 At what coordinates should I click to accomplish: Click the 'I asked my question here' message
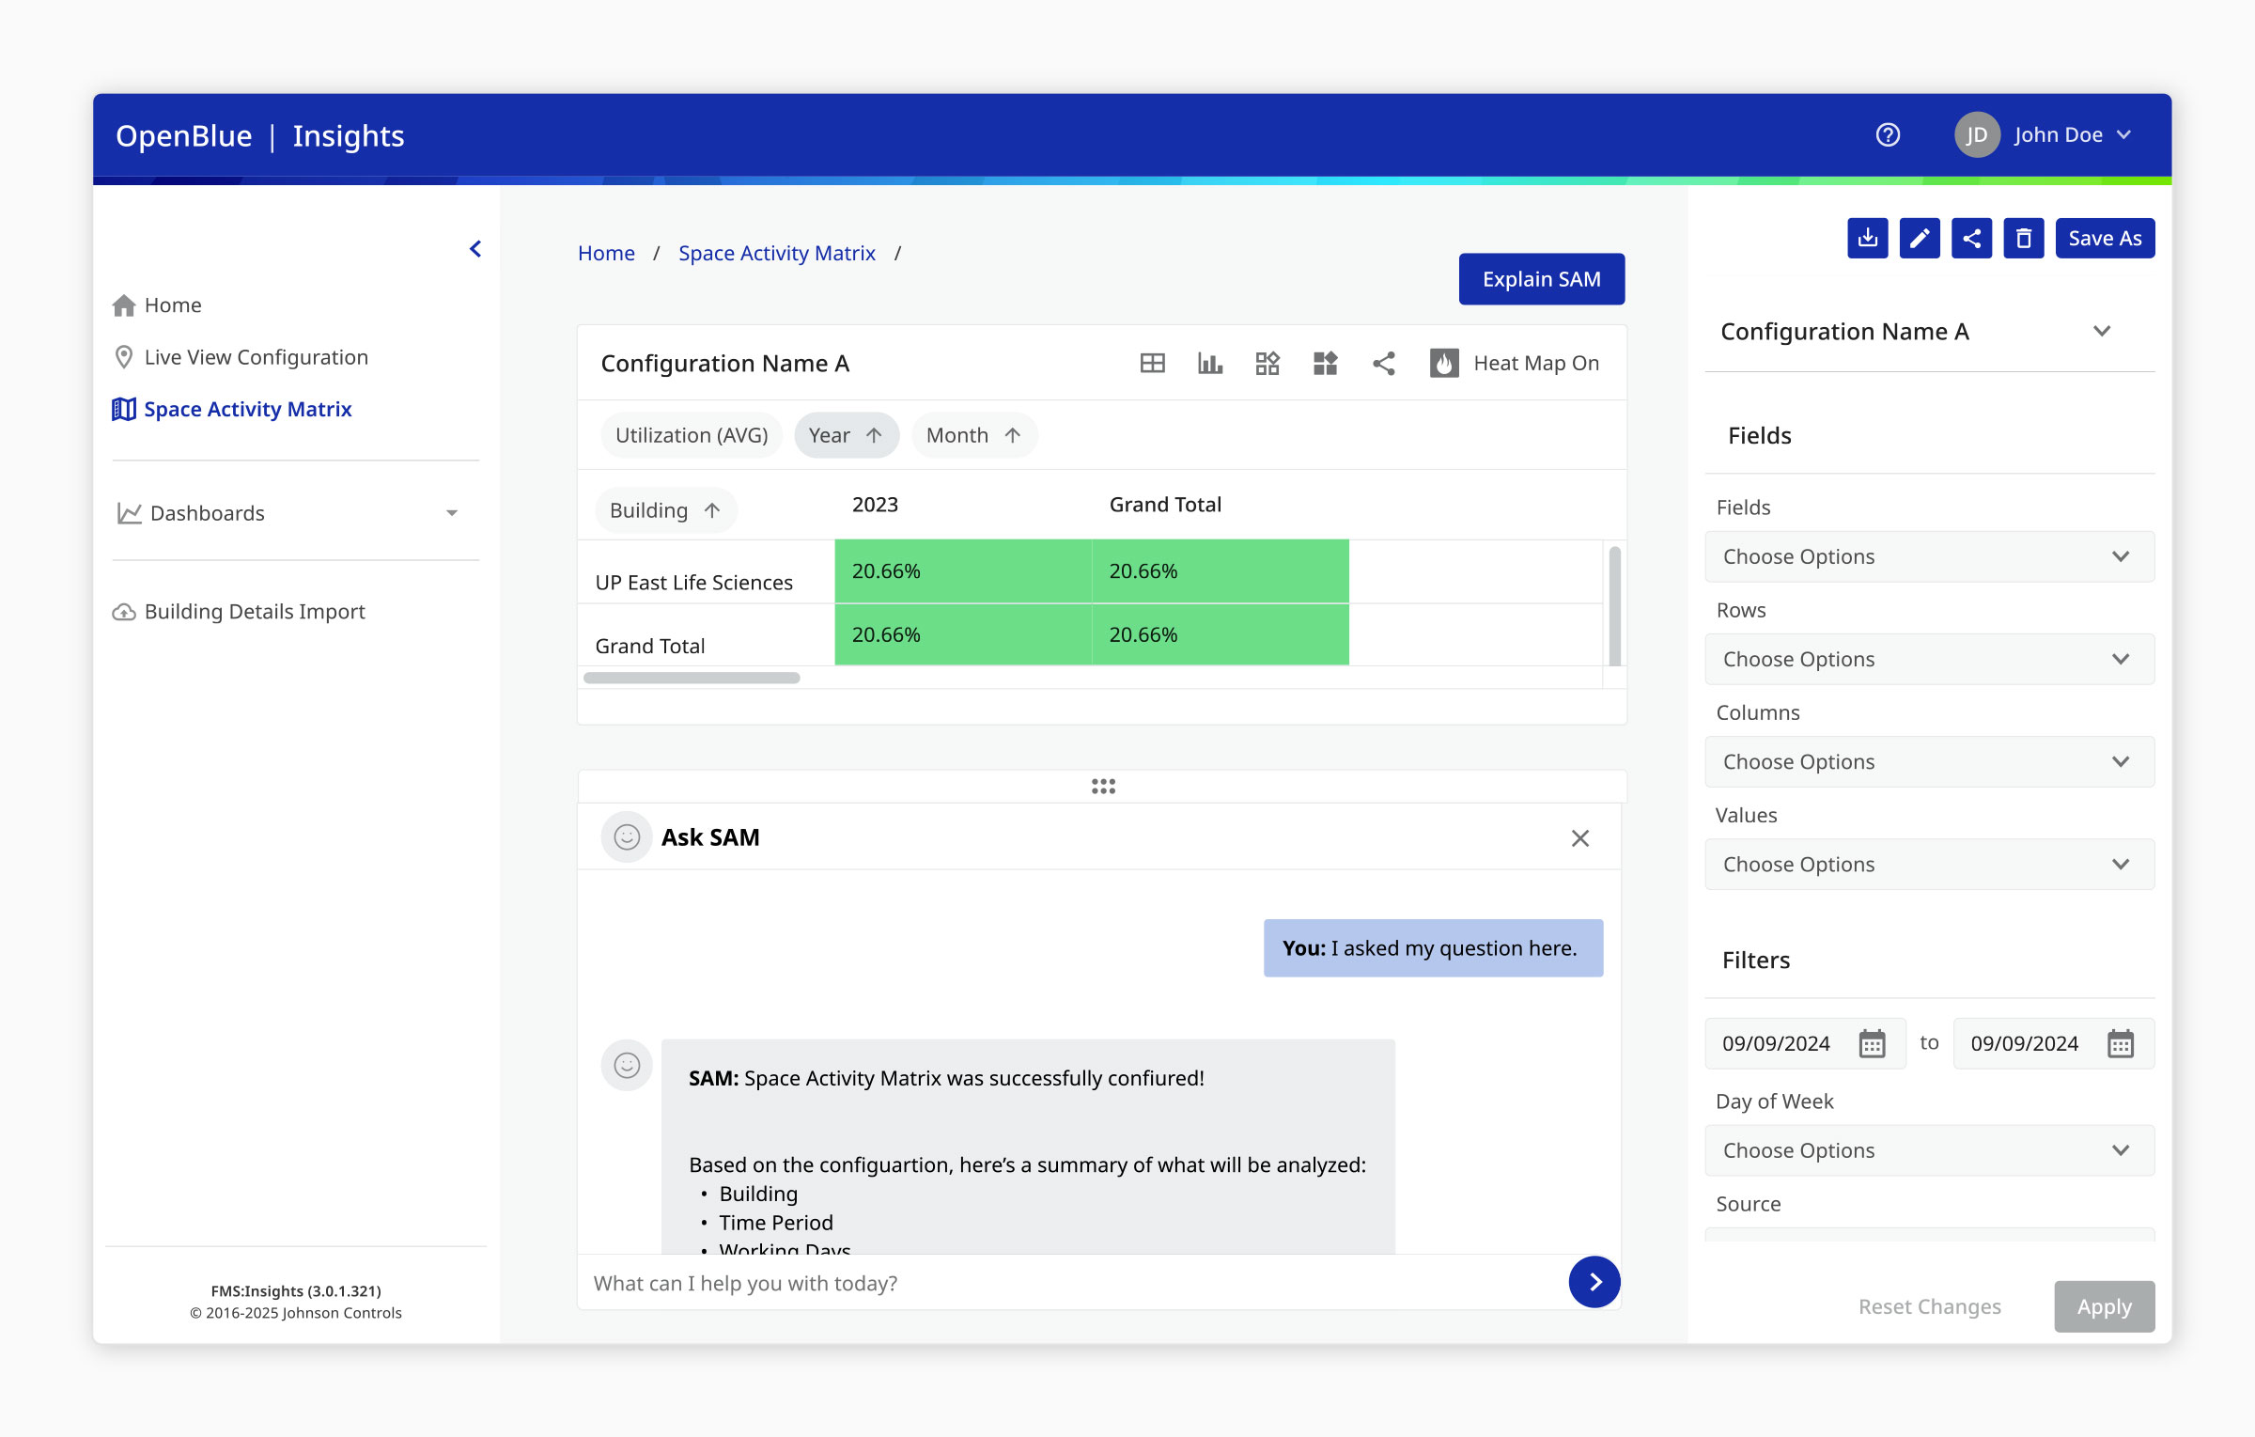click(1433, 948)
